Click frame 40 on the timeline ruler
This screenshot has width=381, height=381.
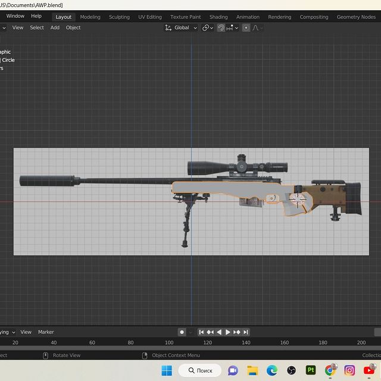pos(54,343)
